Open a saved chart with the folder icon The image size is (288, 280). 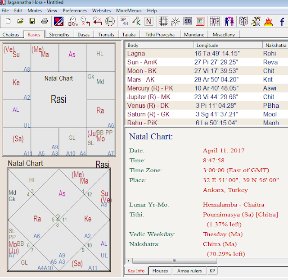tap(20, 21)
